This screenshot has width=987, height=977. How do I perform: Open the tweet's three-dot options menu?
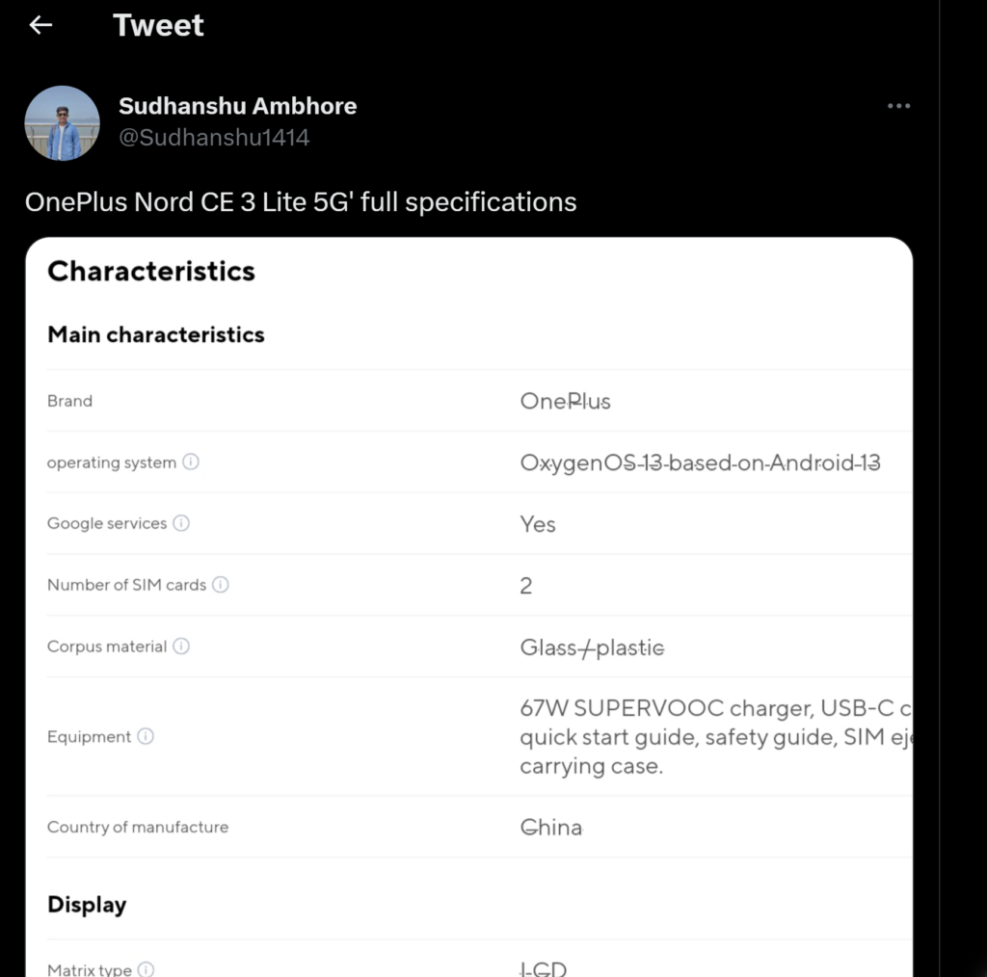coord(898,106)
